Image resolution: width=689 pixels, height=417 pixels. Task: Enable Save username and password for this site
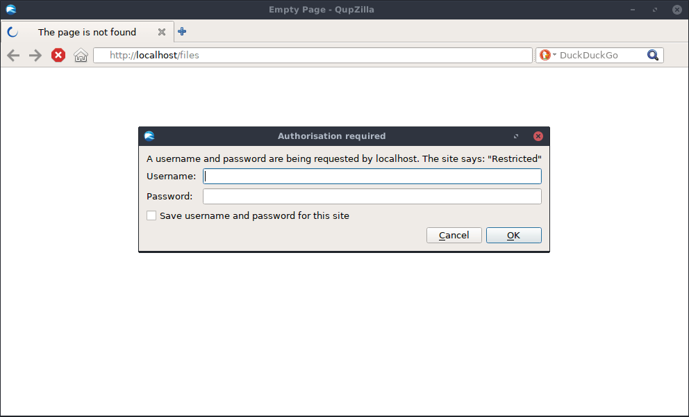click(151, 215)
